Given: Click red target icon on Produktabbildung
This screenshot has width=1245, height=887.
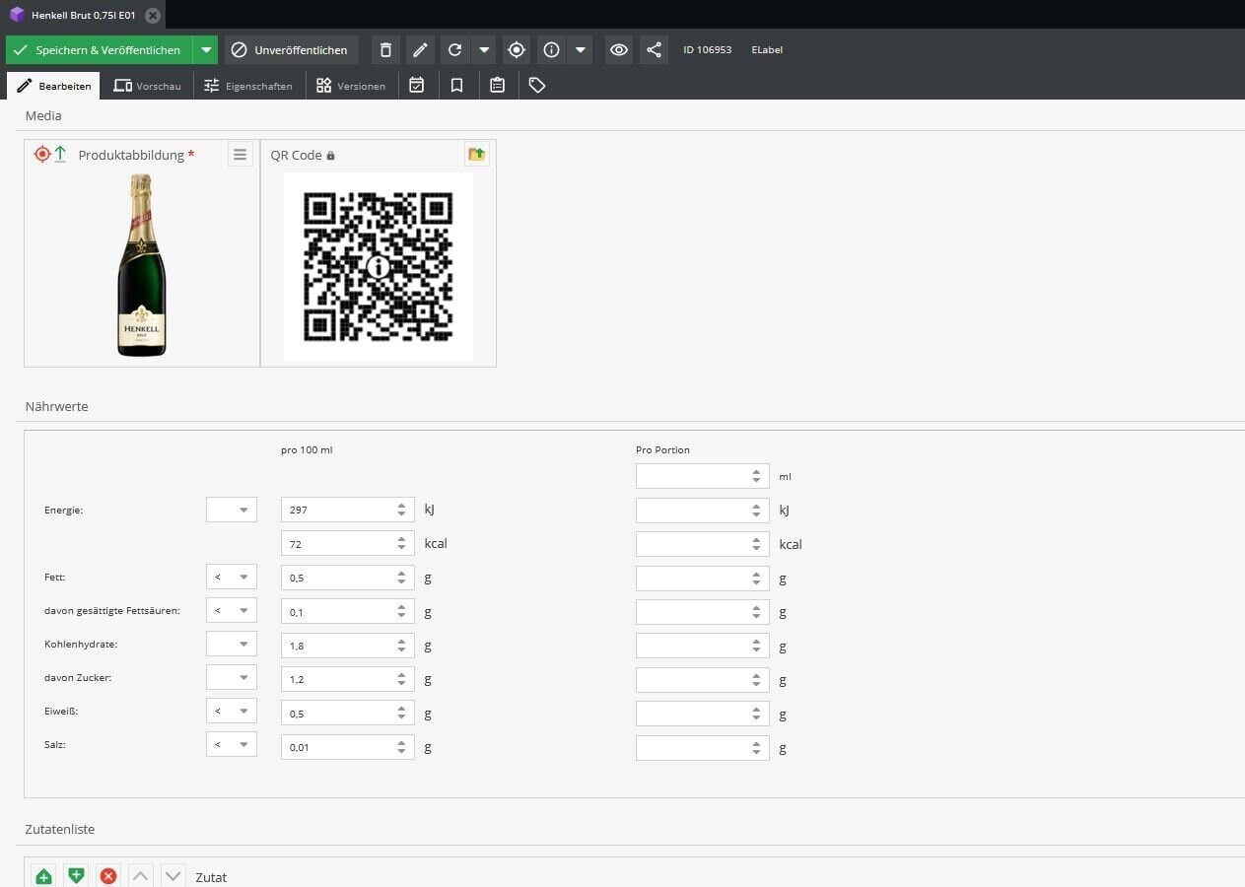Looking at the screenshot, I should pyautogui.click(x=41, y=154).
